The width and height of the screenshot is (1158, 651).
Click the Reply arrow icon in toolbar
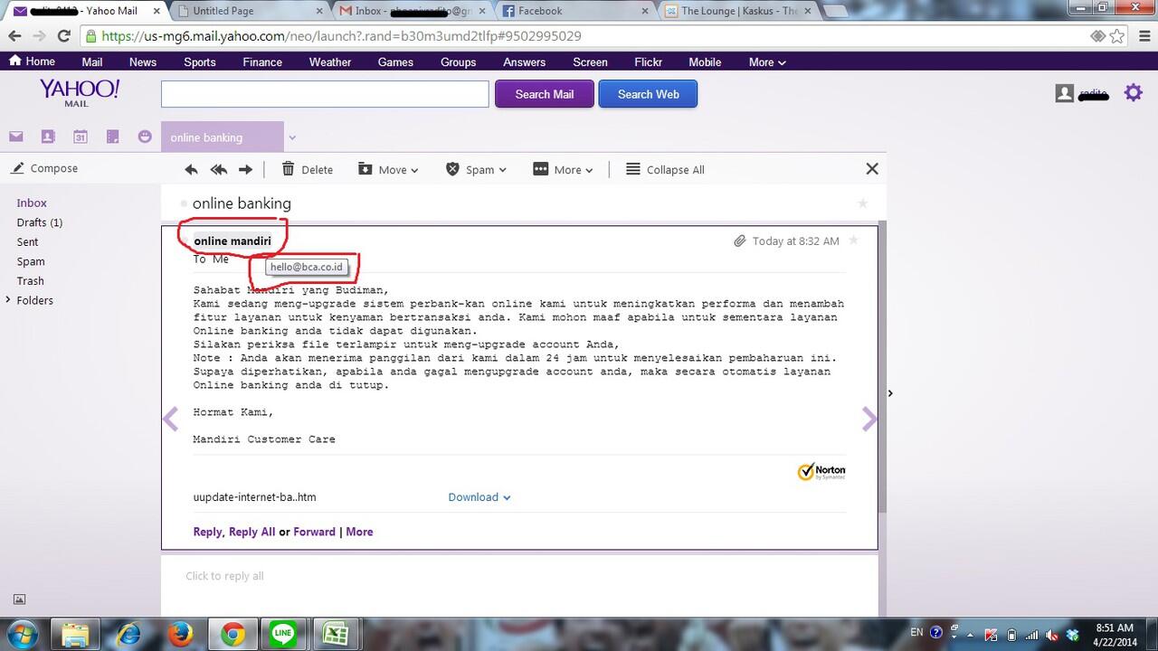pos(191,169)
